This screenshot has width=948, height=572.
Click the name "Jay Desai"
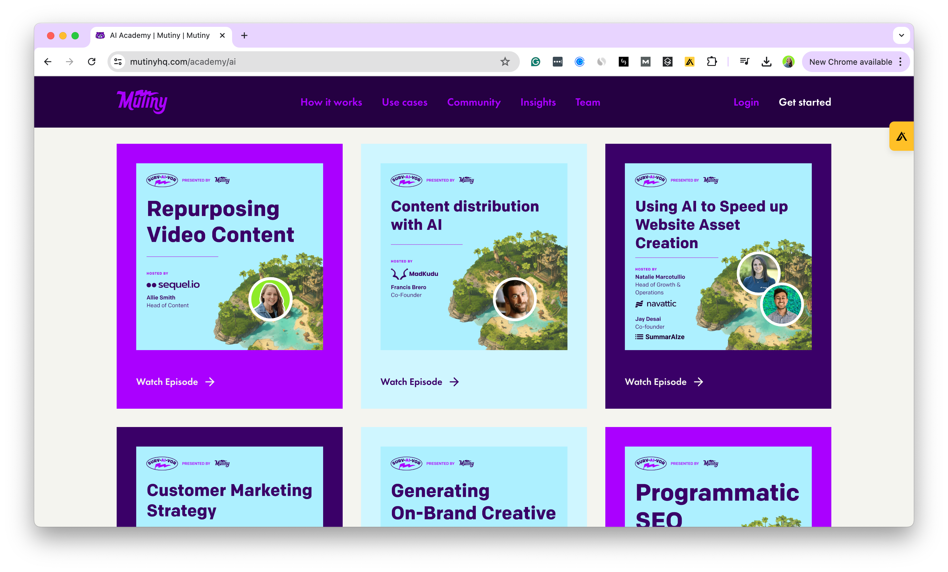[x=648, y=319]
